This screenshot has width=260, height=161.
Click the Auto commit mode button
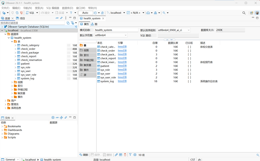(85, 13)
